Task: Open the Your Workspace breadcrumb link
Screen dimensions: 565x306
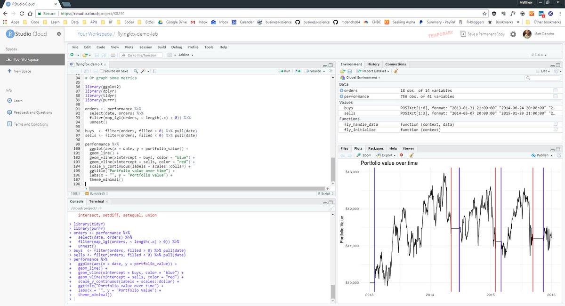Action: coord(95,34)
